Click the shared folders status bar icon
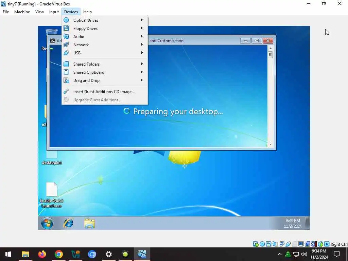348x261 pixels. coord(295,244)
